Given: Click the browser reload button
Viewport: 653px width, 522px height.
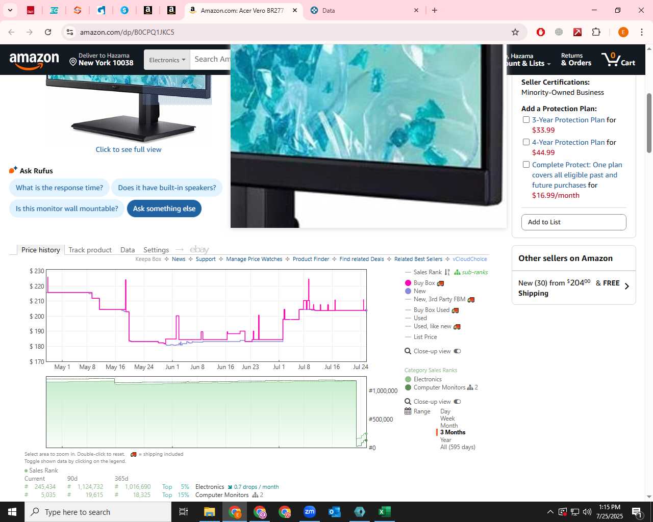Looking at the screenshot, I should pyautogui.click(x=48, y=32).
